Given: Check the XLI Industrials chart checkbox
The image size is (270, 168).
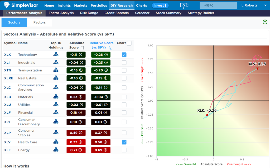Looking at the screenshot, I should click(x=124, y=63).
